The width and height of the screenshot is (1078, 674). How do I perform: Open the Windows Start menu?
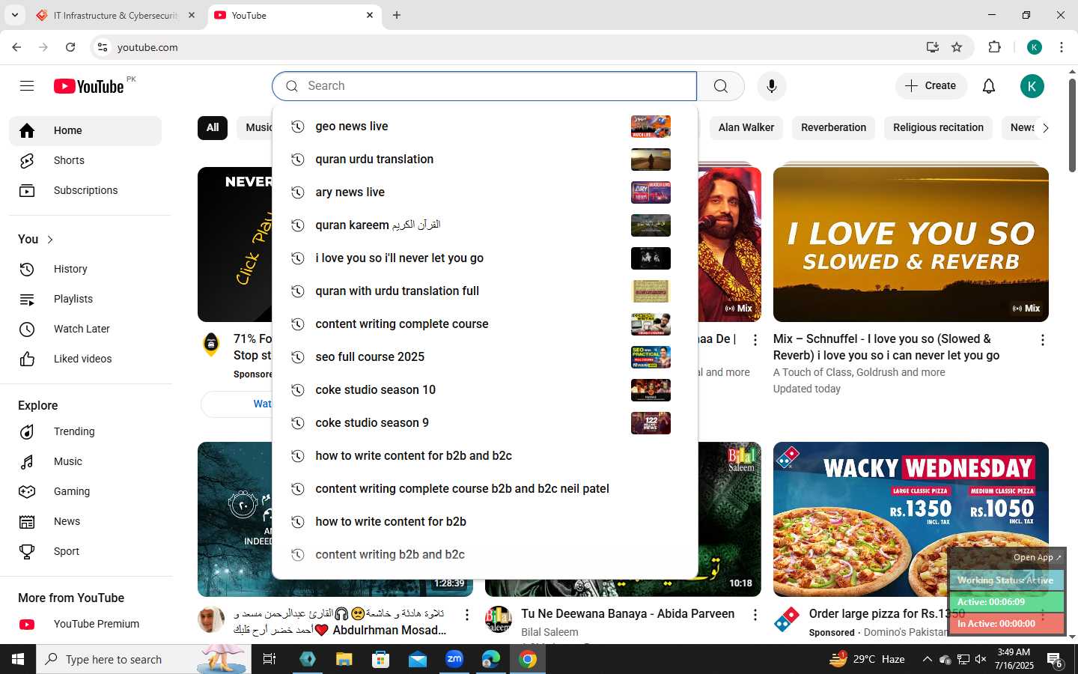point(18,659)
